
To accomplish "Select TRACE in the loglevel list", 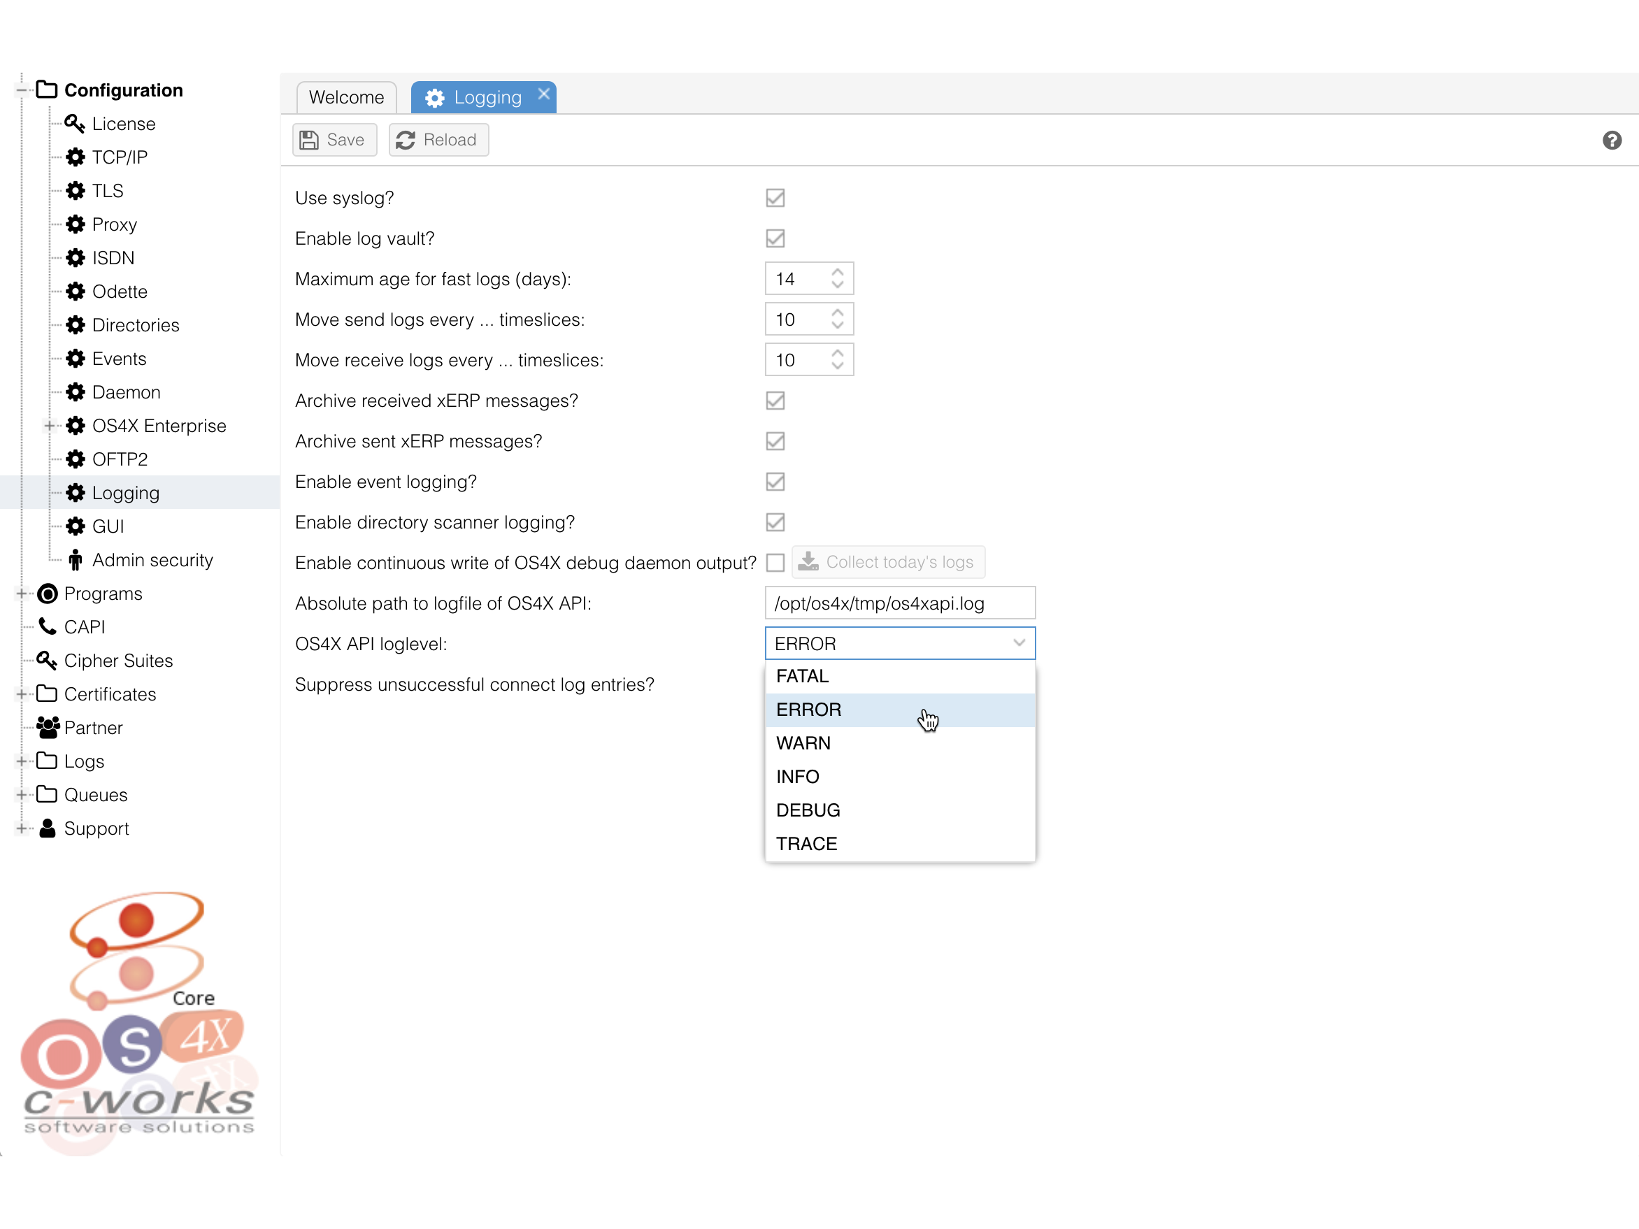I will click(x=899, y=844).
